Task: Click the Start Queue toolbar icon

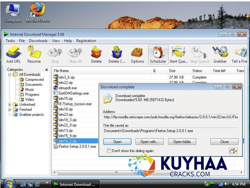Action: coord(179,55)
